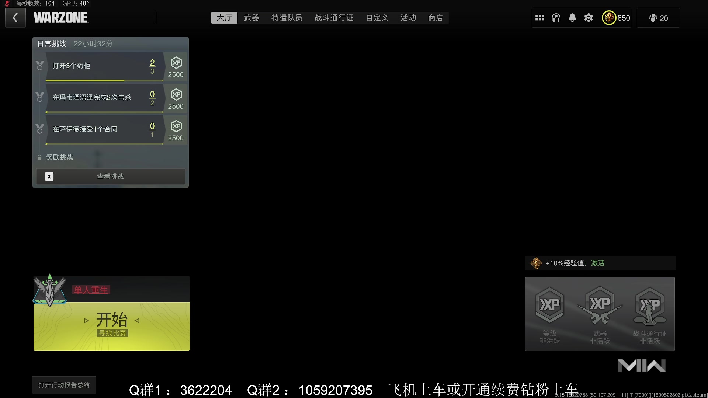Click the 每秒帧数 104 counter
The height and width of the screenshot is (398, 708).
pos(35,3)
